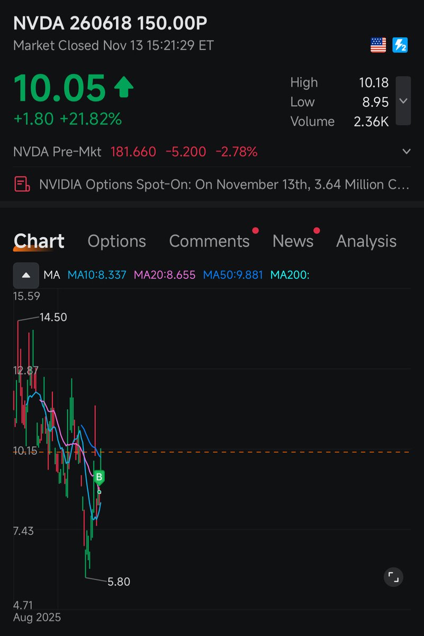
Task: Tap the green price up arrow
Action: pyautogui.click(x=123, y=87)
